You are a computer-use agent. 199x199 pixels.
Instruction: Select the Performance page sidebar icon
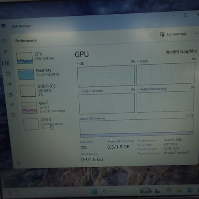pos(7,63)
